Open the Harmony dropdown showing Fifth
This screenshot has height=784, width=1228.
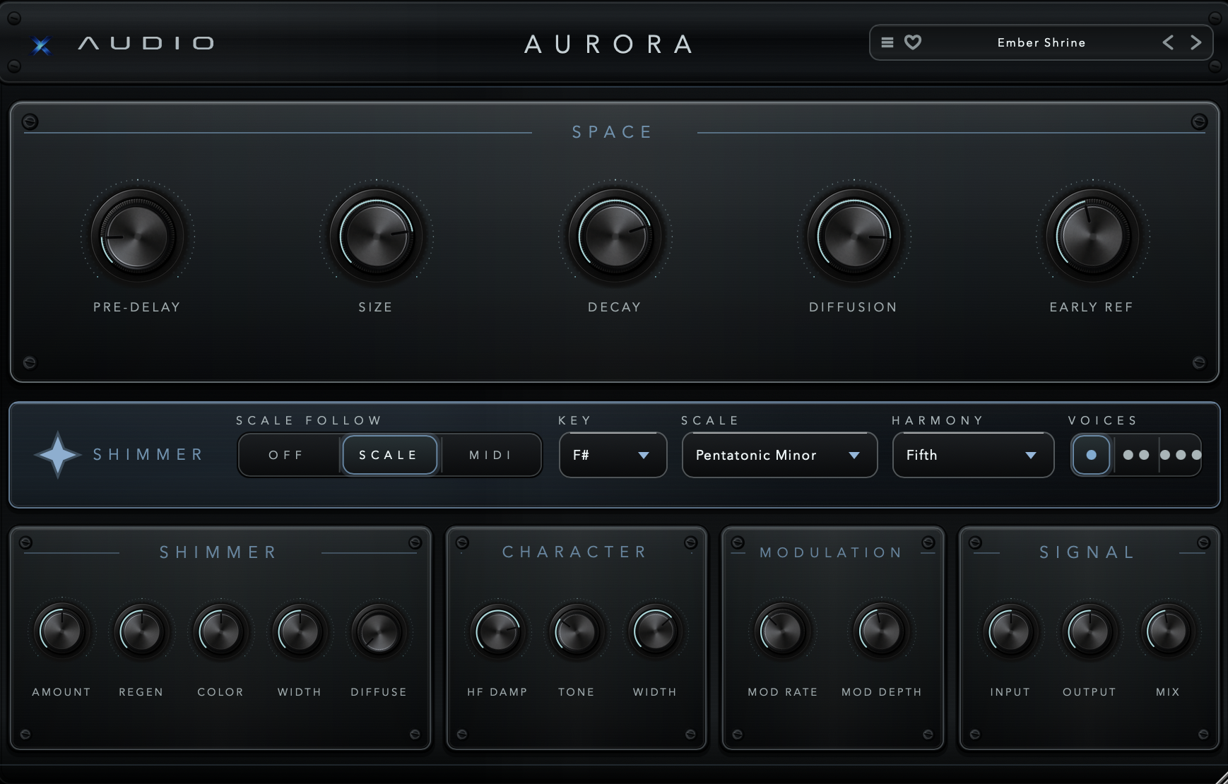point(973,455)
